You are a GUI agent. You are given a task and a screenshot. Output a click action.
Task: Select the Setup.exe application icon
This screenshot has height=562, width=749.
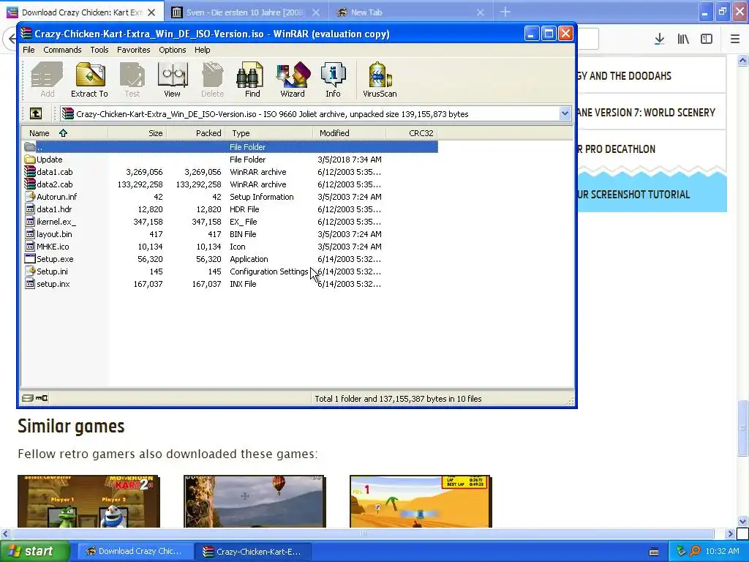29,258
